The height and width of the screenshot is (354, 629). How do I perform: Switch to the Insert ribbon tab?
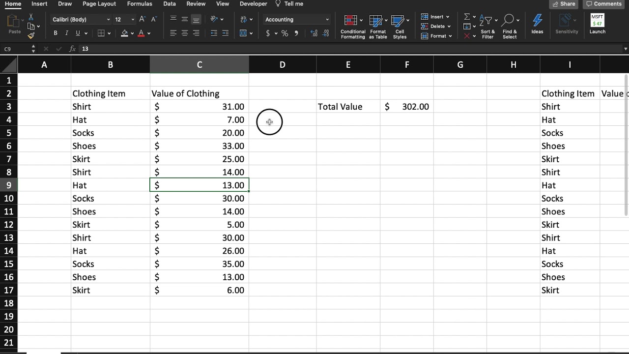click(39, 4)
